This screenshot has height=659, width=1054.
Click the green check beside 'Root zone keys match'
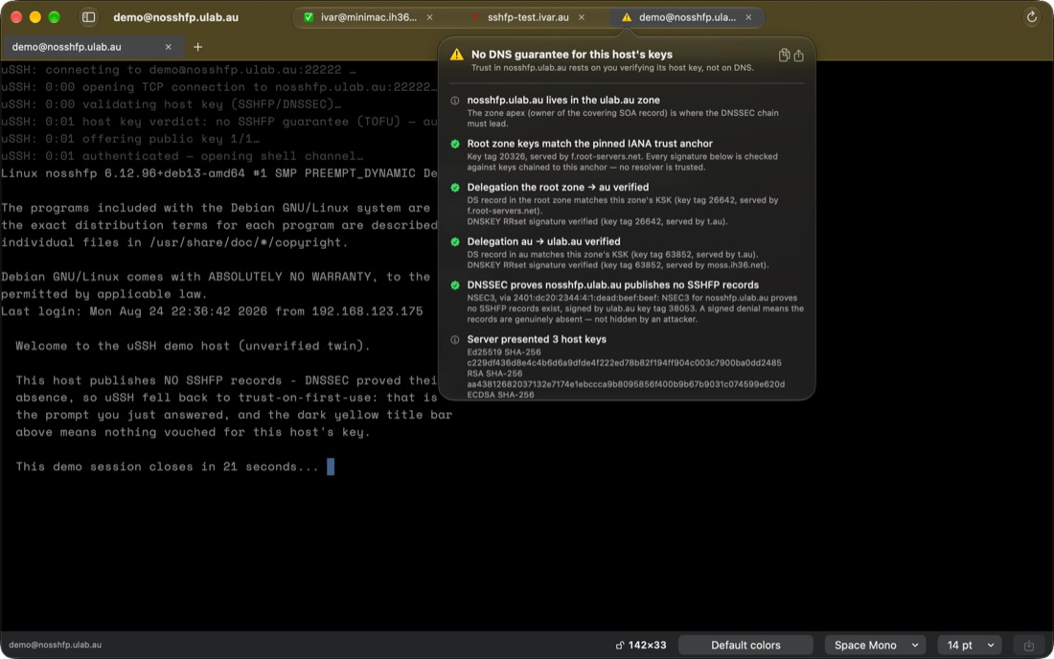click(x=455, y=144)
